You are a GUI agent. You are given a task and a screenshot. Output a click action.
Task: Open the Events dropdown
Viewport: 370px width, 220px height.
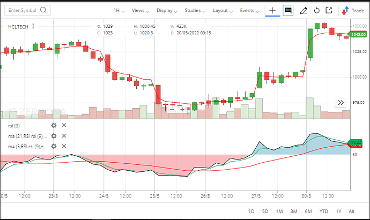[x=249, y=11]
